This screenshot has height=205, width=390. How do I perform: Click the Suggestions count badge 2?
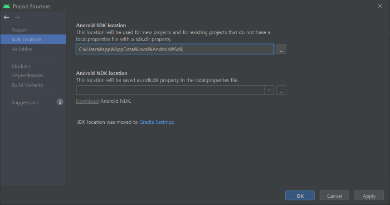[60, 102]
